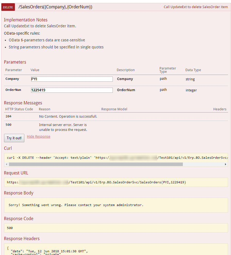Click the Response Messages heading
The height and width of the screenshot is (255, 231).
coord(23,103)
